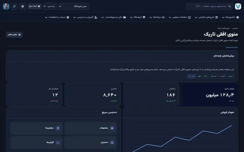This screenshot has width=244, height=152.
Task: Click the طرح‌های نمایشی layout icon
Action: [x=217, y=17]
